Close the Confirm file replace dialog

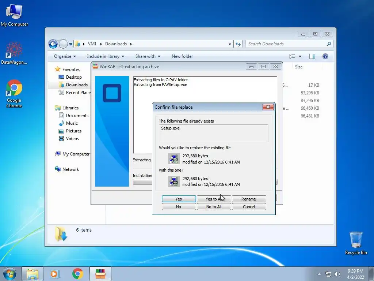[x=268, y=107]
